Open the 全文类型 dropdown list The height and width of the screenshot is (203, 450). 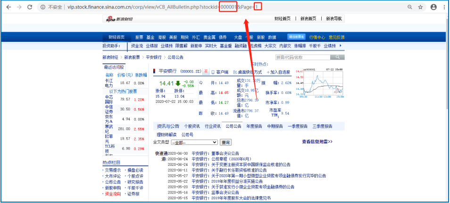[194, 142]
